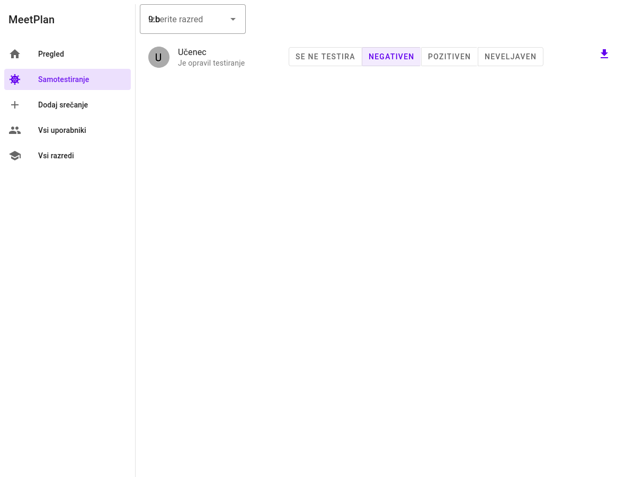
Task: Open Vsi uporabniki page
Action: pos(67,130)
